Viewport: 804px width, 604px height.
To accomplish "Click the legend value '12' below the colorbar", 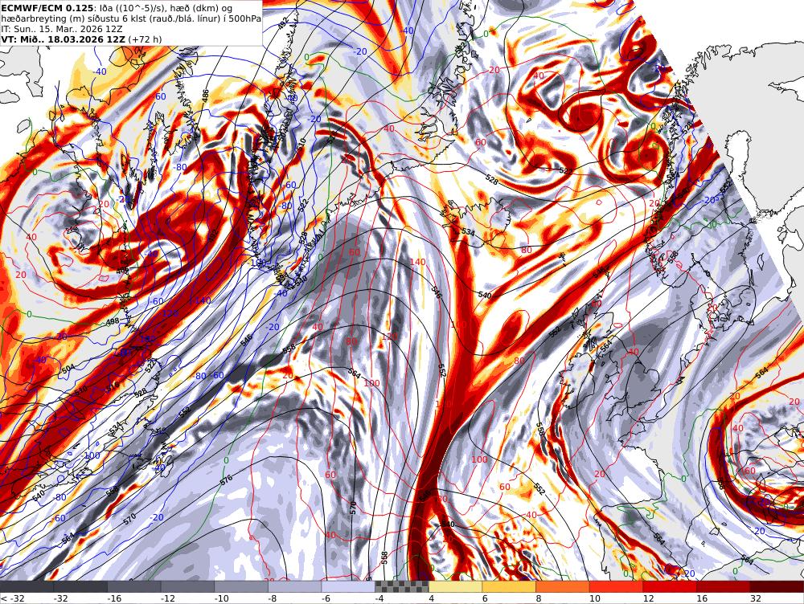I will (x=648, y=598).
